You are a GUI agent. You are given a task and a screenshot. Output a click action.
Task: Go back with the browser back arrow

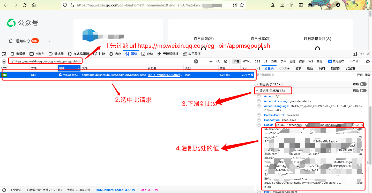(6, 5)
